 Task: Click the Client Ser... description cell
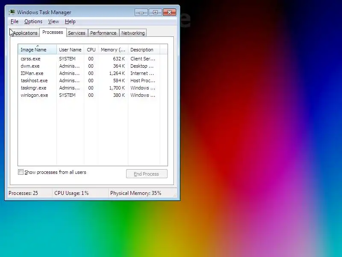143,59
